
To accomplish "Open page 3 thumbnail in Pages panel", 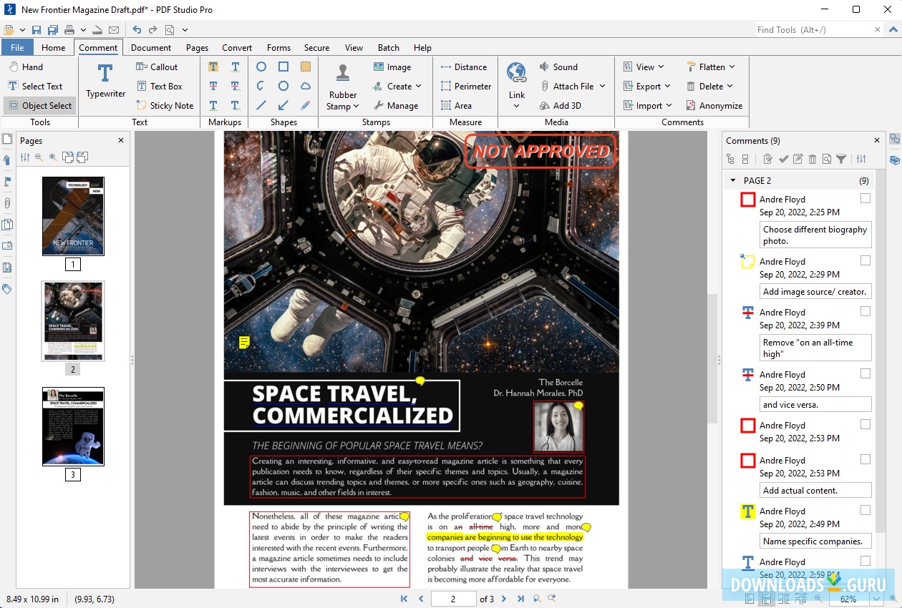I will point(72,426).
